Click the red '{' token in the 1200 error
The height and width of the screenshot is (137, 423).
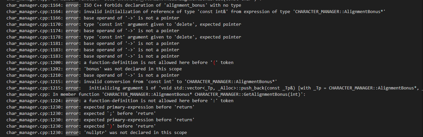[x=213, y=62]
